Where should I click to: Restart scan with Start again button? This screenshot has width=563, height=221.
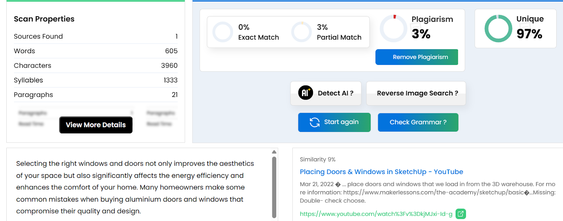click(x=334, y=122)
